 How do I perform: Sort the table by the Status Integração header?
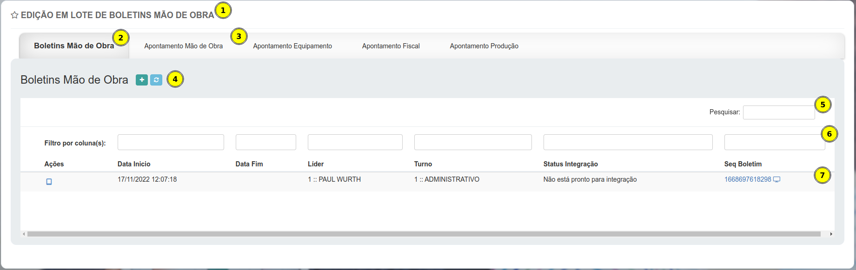click(571, 164)
